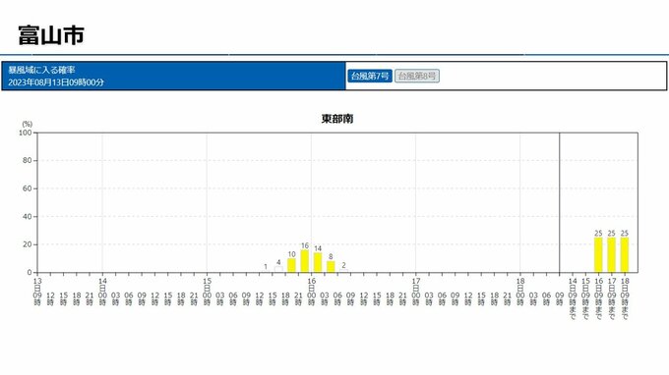The width and height of the screenshot is (669, 375).
Task: Click the yellow bar labeled 10
Action: click(x=291, y=266)
